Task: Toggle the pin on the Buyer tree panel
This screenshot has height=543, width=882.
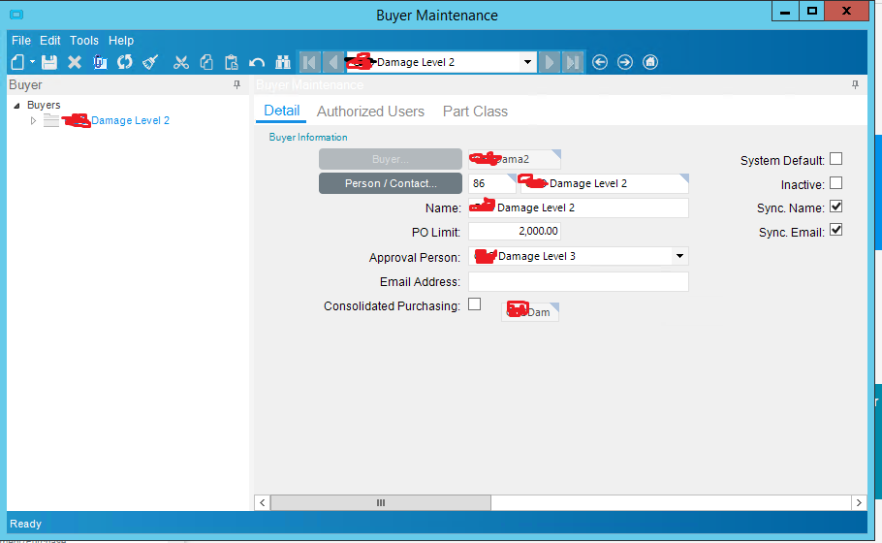Action: [x=236, y=84]
